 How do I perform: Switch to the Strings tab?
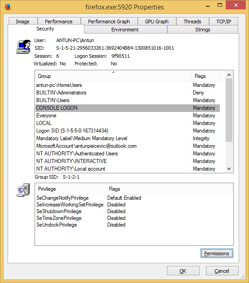[x=202, y=30]
